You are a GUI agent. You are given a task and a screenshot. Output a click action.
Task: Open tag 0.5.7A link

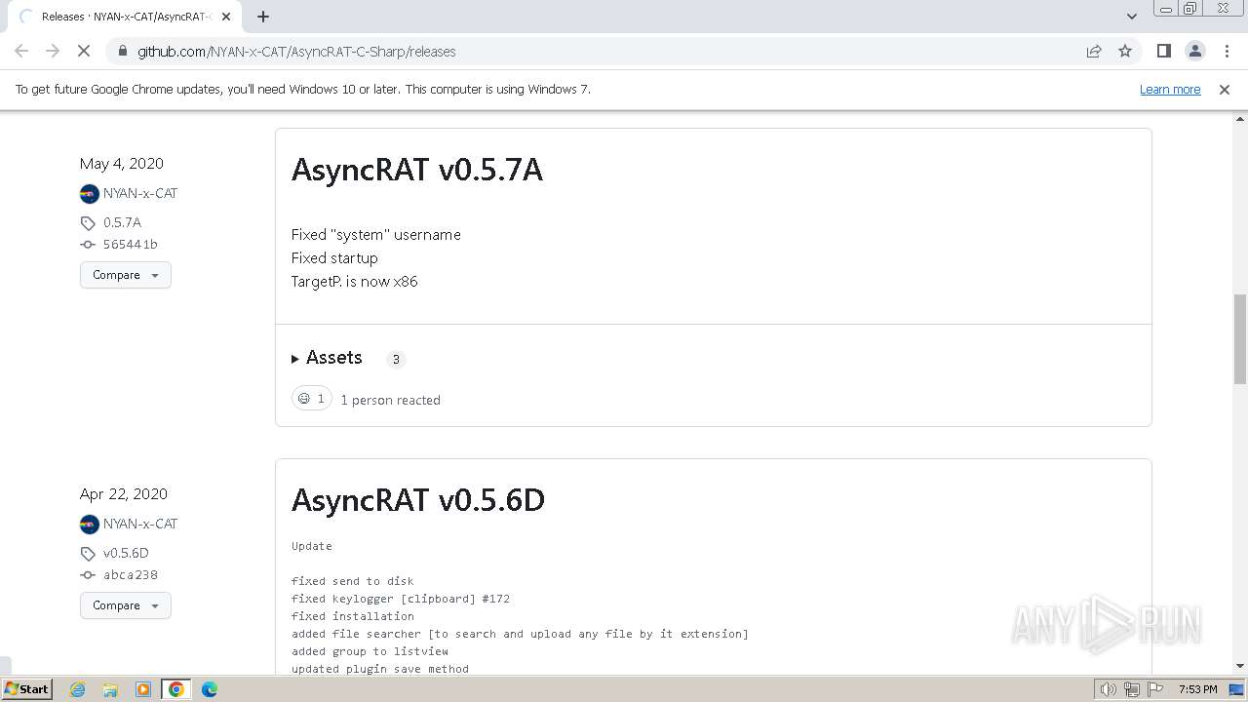pos(122,222)
